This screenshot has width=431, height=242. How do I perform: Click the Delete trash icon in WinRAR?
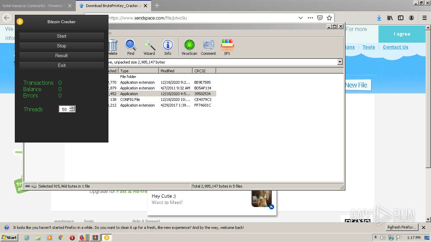pos(112,47)
